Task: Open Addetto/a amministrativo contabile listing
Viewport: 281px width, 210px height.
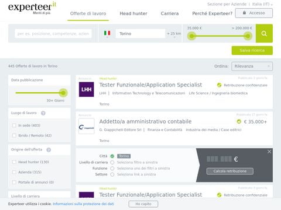Action: (x=145, y=121)
